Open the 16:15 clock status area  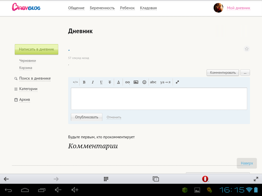tap(232, 190)
